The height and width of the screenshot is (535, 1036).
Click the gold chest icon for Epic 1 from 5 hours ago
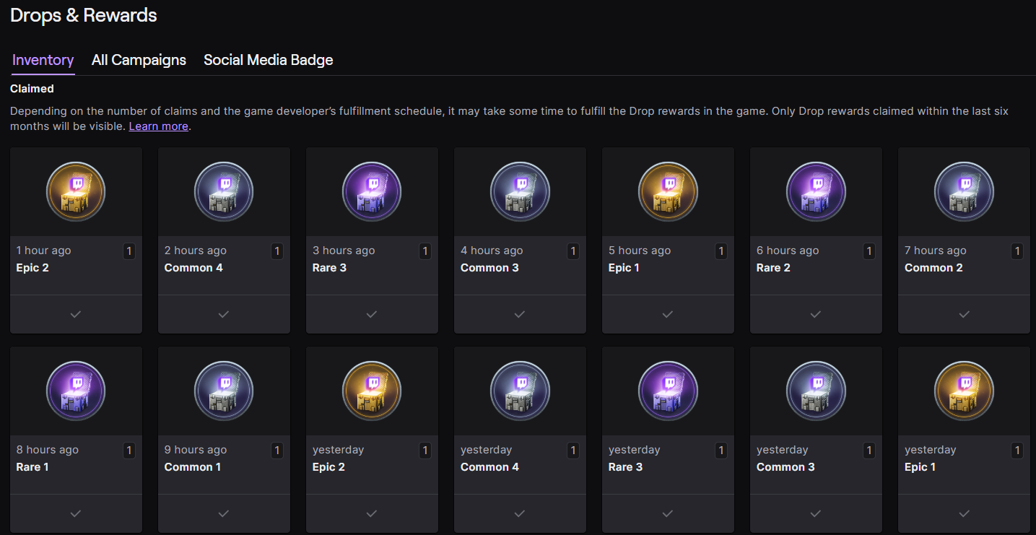668,192
